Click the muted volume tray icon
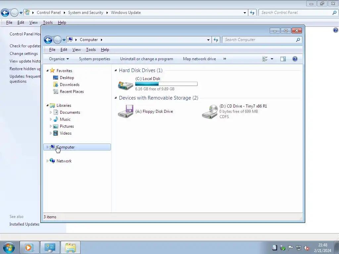This screenshot has width=339, height=254. tap(306, 248)
